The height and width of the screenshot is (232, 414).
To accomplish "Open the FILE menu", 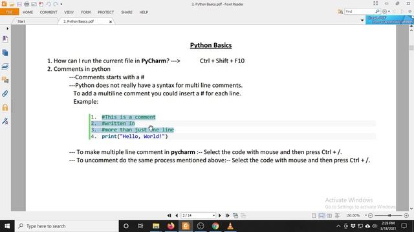I will (9, 12).
